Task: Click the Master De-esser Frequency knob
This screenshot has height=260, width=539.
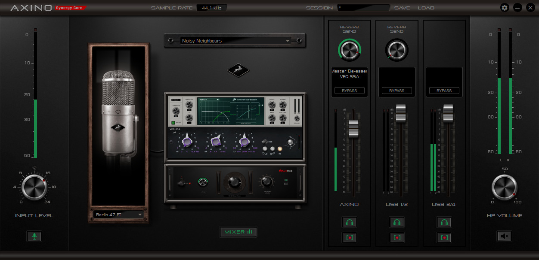Action: [189, 105]
